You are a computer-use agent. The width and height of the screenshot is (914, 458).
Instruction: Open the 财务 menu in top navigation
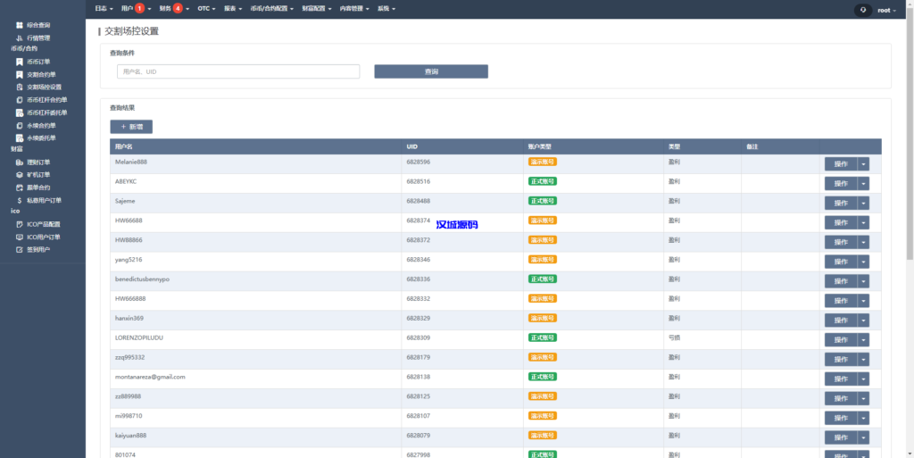tap(173, 9)
